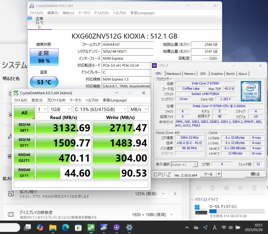Click the Delete trash icon in File Explorer
This screenshot has width=268, height=234.
click(x=254, y=188)
